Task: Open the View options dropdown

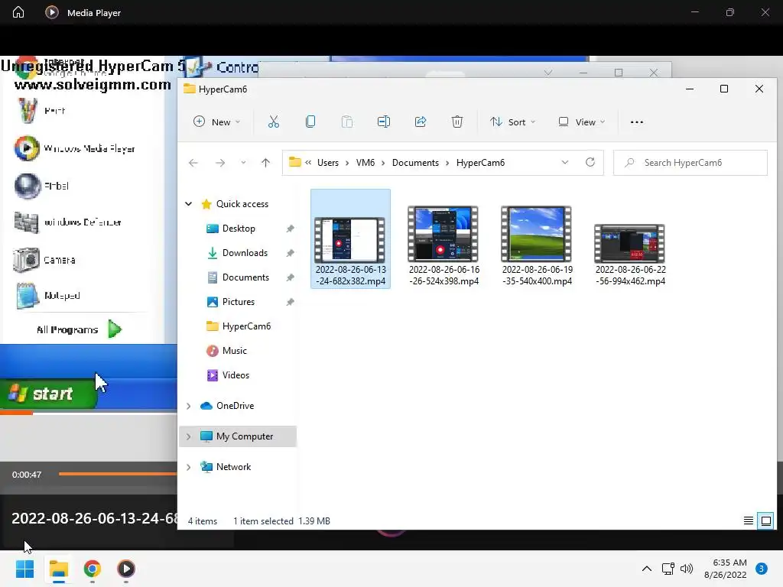Action: point(582,122)
